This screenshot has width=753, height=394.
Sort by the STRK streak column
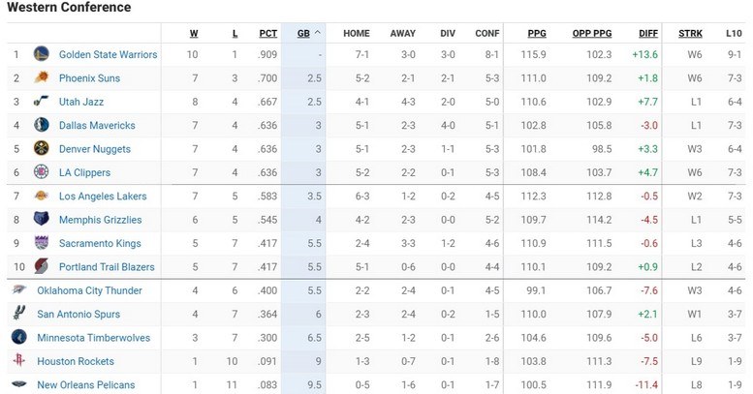[x=690, y=32]
